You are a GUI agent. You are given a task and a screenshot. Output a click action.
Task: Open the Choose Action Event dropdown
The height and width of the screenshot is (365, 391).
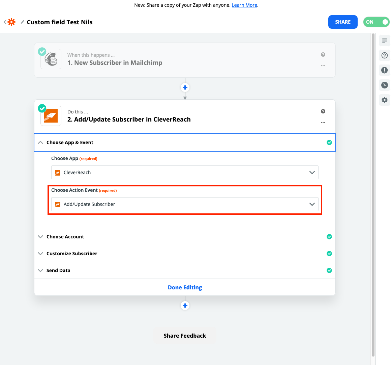[185, 204]
